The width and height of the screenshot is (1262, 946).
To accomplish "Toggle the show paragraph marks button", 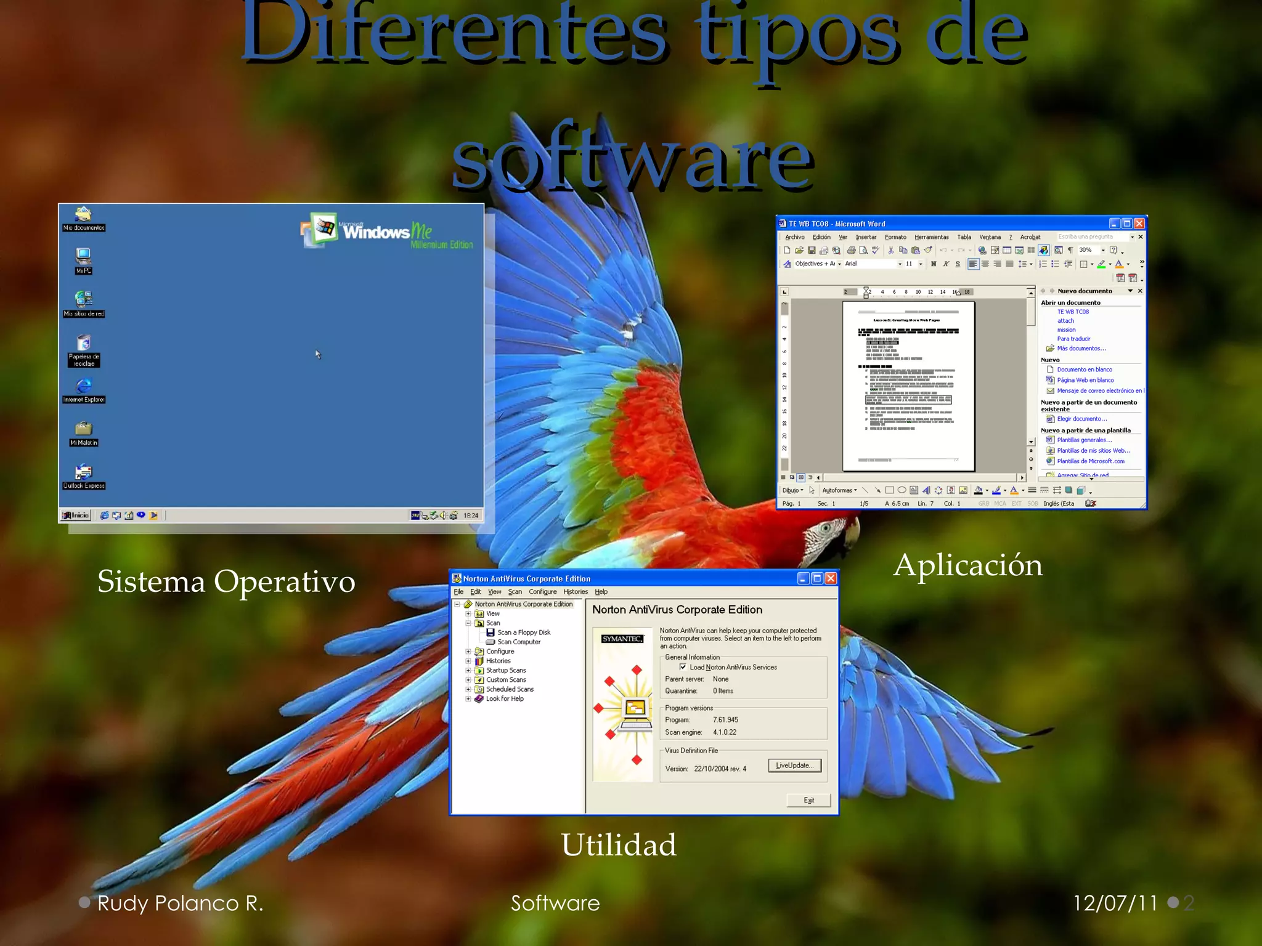I will coord(1070,250).
